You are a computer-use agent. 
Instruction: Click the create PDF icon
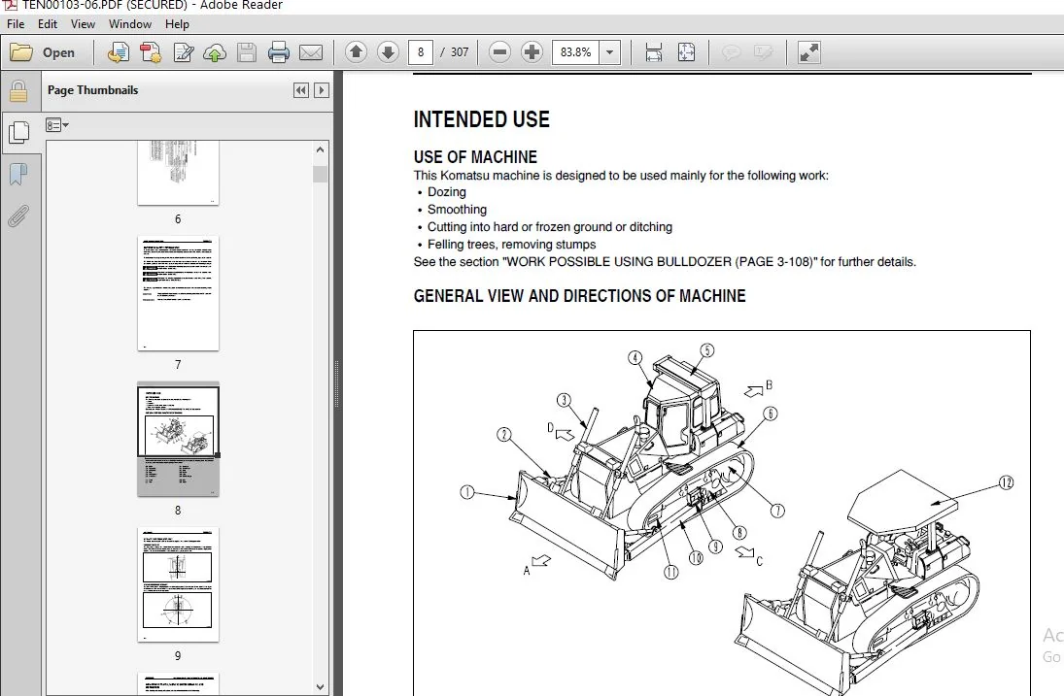click(x=151, y=52)
